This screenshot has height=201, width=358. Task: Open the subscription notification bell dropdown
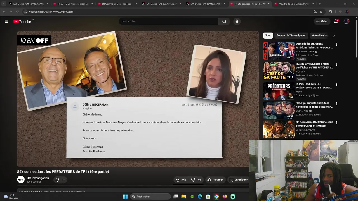pyautogui.click(x=60, y=180)
